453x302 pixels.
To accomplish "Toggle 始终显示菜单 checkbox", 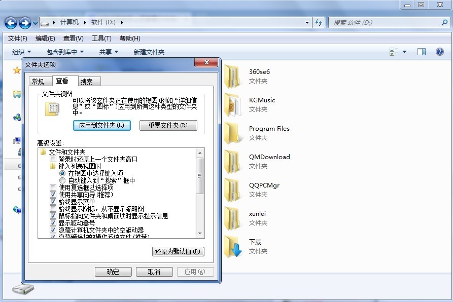I will pyautogui.click(x=53, y=202).
